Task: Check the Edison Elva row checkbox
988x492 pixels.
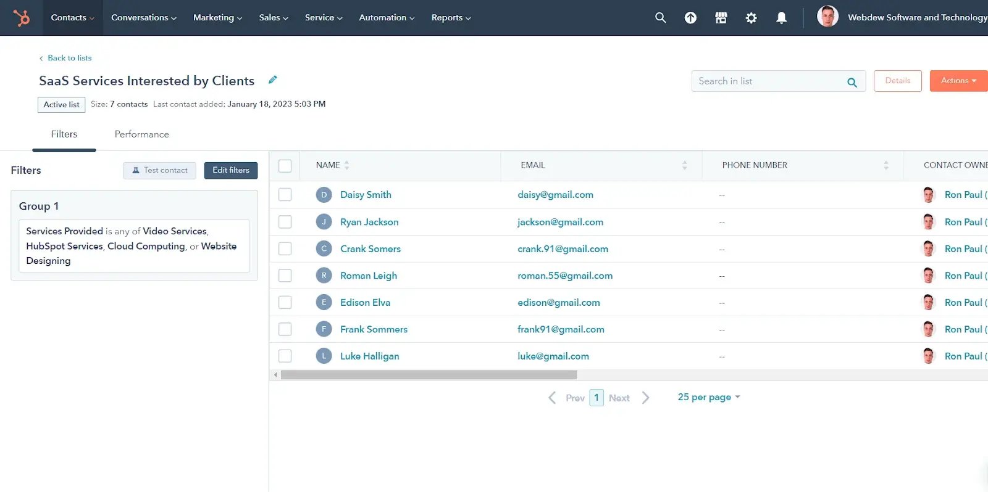Action: click(x=285, y=302)
